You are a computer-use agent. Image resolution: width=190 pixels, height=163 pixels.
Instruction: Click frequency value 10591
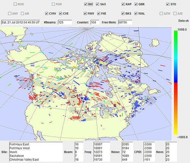tap(98, 156)
